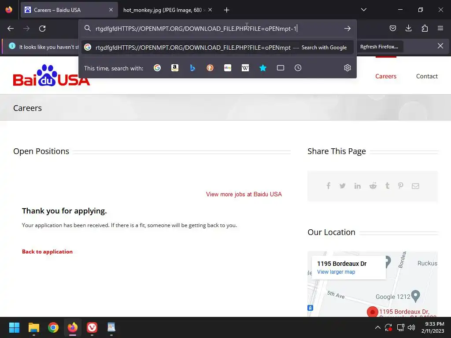The width and height of the screenshot is (451, 338).
Task: Open the clock and date panel
Action: coord(433,327)
